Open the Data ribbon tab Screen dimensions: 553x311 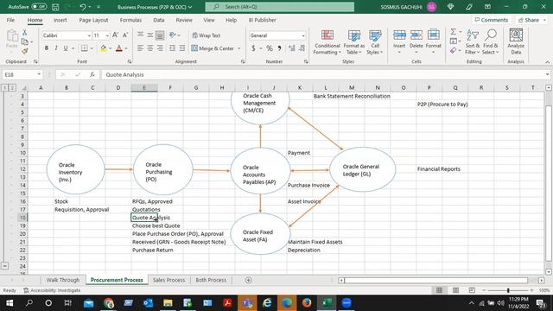(x=159, y=20)
